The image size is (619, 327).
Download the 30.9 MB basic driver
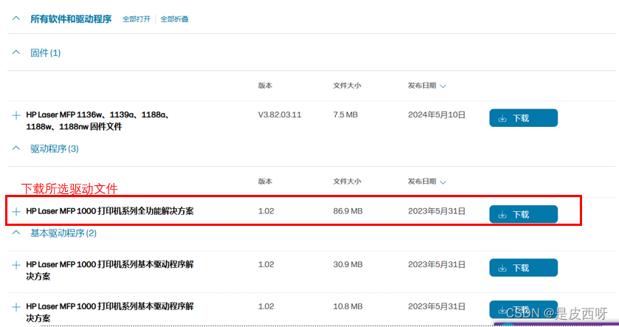(524, 267)
